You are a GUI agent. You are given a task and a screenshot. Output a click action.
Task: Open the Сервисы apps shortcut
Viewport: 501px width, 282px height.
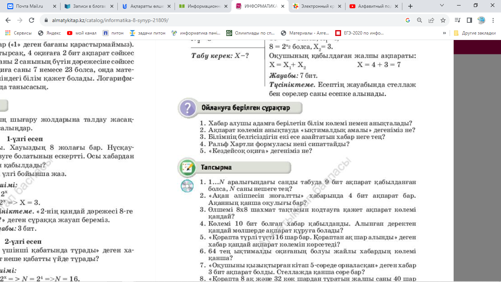(x=18, y=33)
